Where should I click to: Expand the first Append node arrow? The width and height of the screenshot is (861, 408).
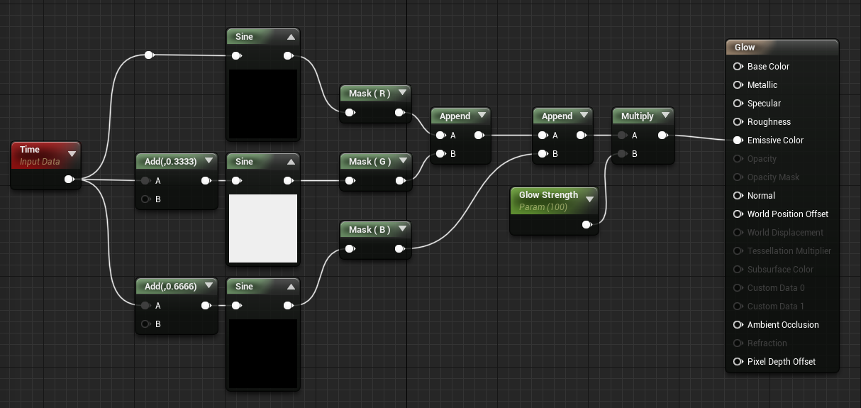(x=482, y=116)
